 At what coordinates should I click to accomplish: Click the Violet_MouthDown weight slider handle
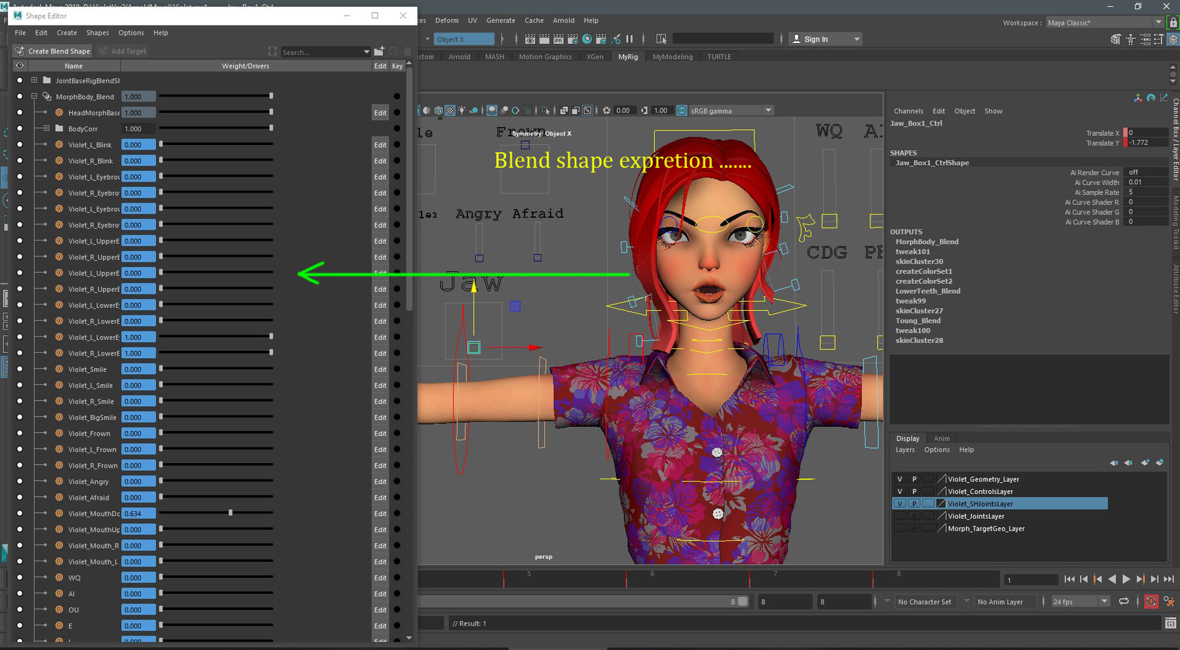230,513
